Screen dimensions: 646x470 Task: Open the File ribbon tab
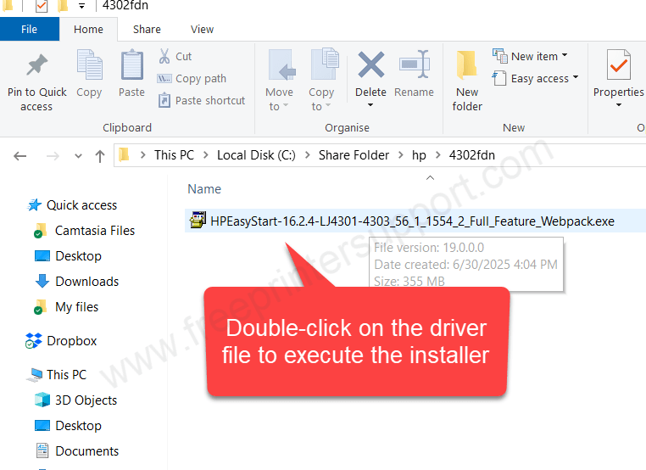click(30, 30)
